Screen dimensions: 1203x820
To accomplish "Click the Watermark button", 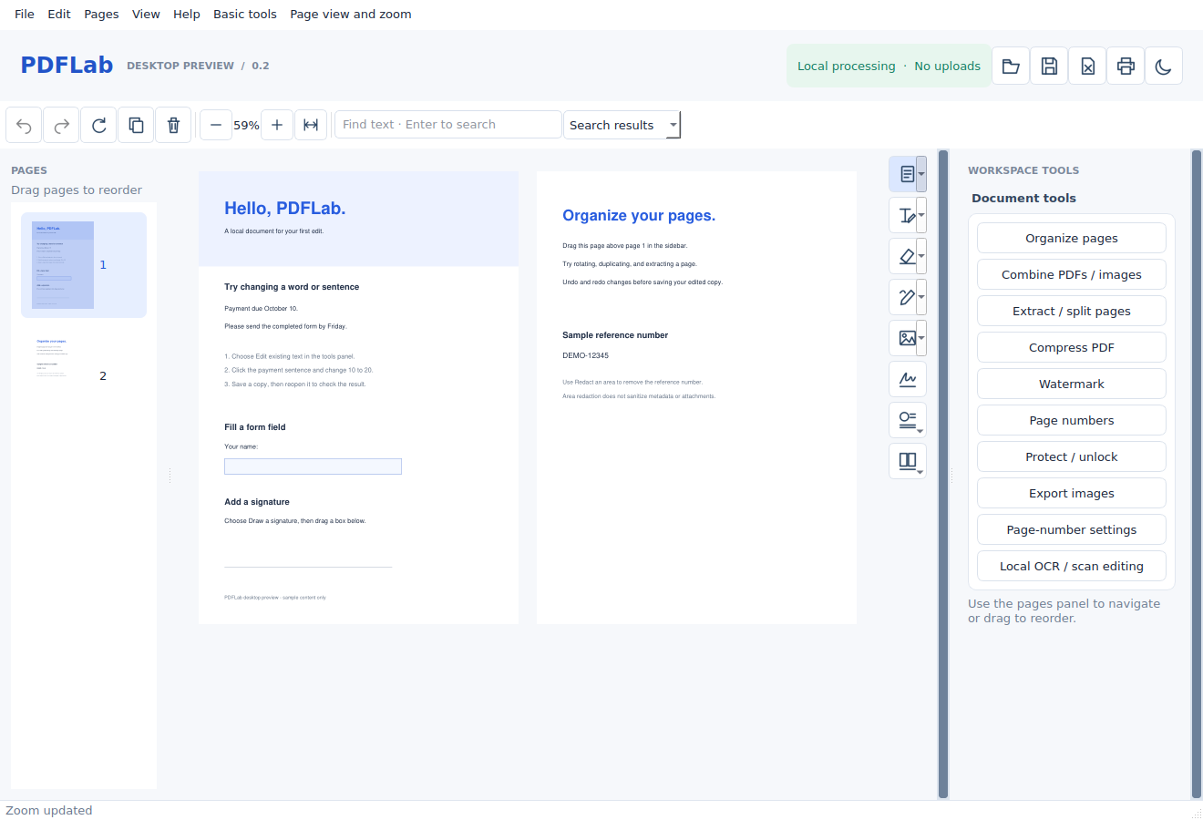I will coord(1072,384).
